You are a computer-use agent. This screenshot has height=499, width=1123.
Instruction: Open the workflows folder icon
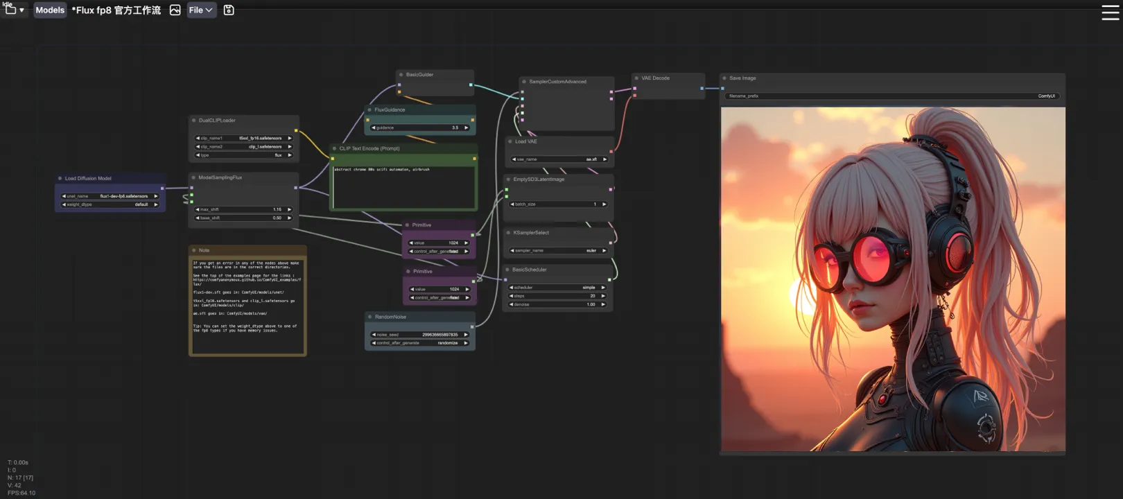10,10
